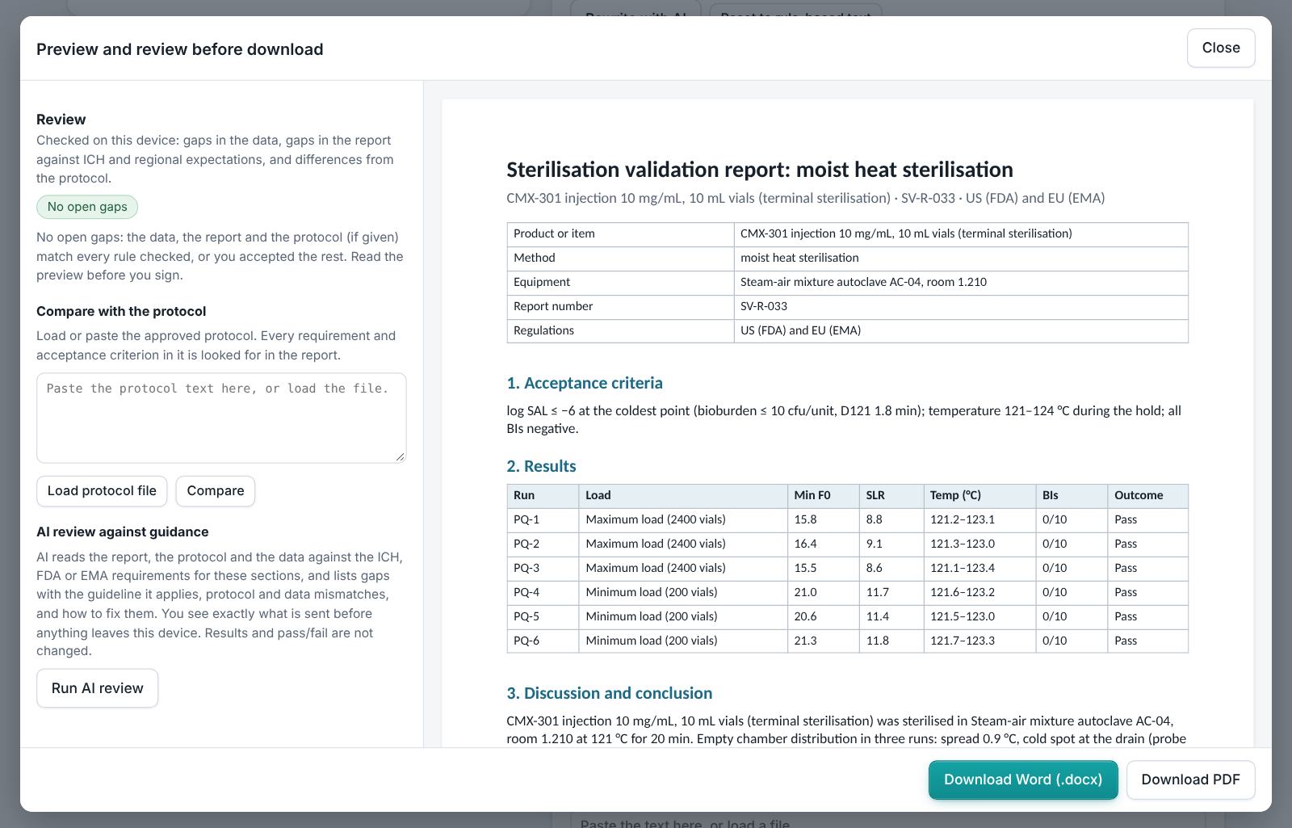The height and width of the screenshot is (828, 1292).
Task: Click the 'AI review against guidance' heading
Action: point(123,532)
